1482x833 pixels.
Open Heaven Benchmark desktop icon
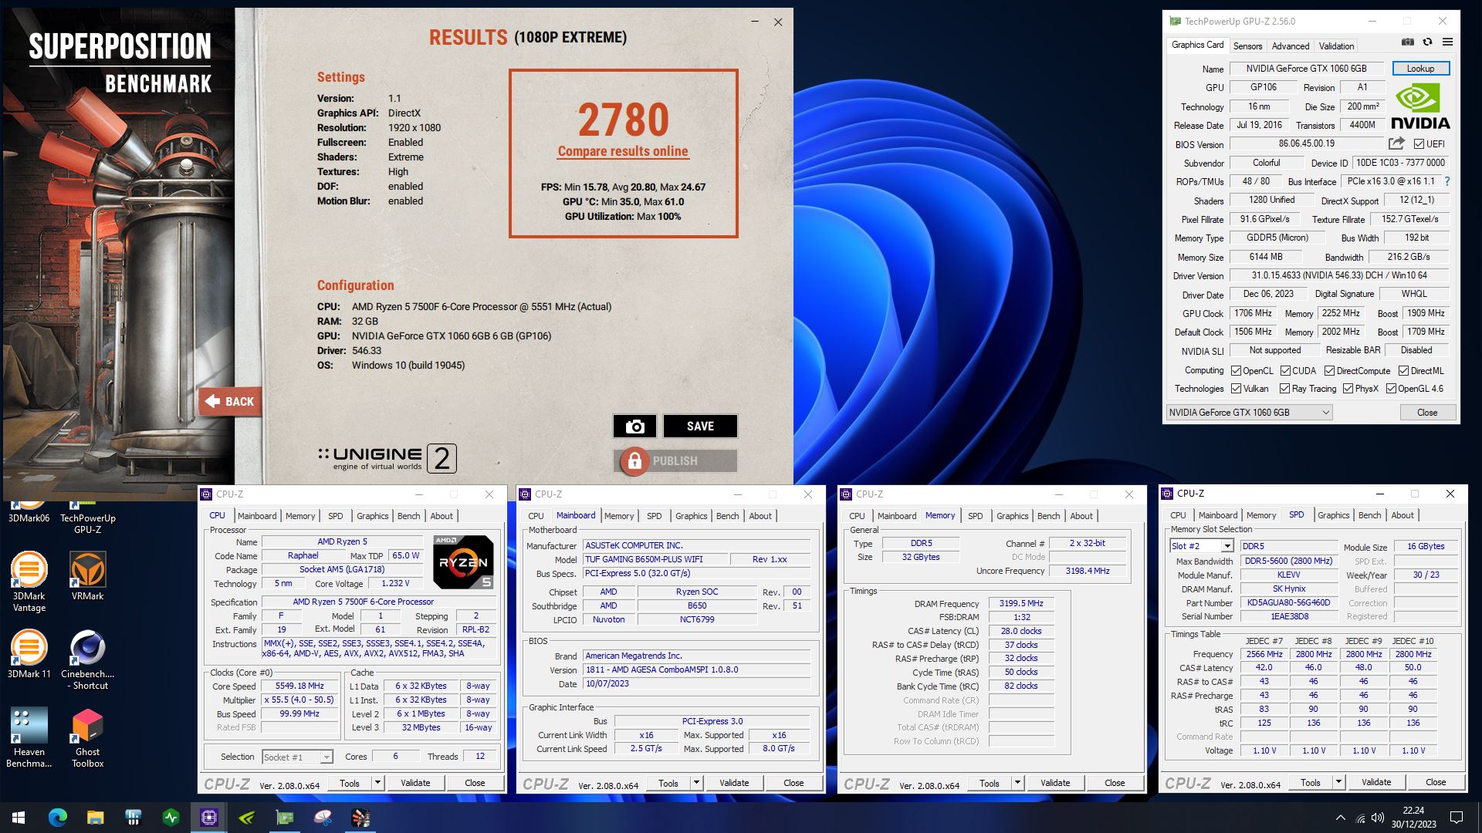tap(29, 737)
